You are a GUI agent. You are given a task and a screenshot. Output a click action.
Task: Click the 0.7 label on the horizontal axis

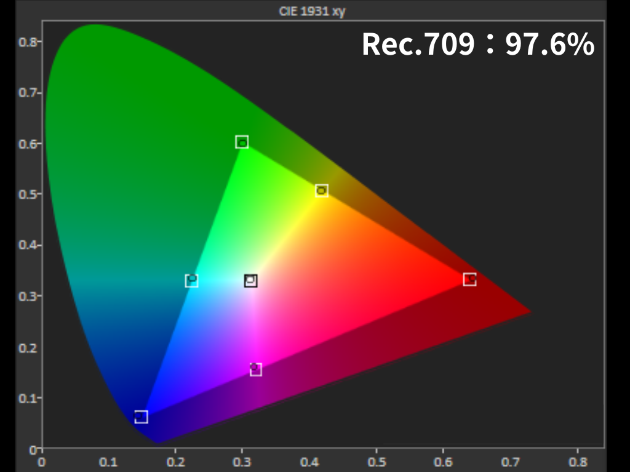point(510,462)
